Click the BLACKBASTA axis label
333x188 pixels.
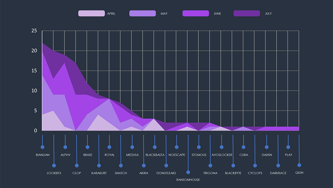(155, 155)
